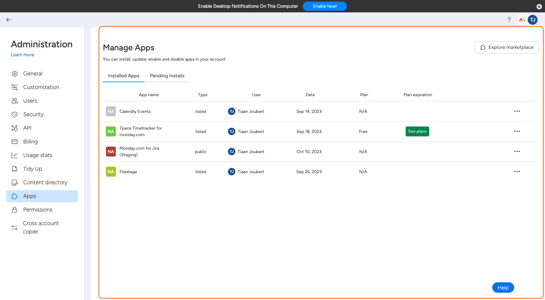Click the Customization sliders icon
The image size is (545, 300).
point(15,87)
